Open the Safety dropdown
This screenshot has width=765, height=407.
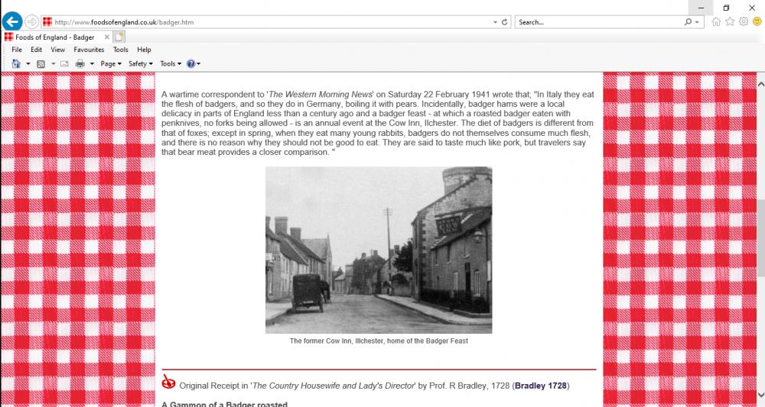141,64
